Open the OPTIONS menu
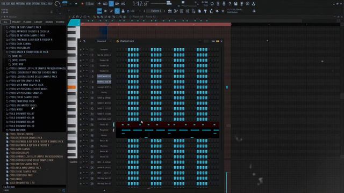Screen dimensions: 344x193 (x=36, y=4)
